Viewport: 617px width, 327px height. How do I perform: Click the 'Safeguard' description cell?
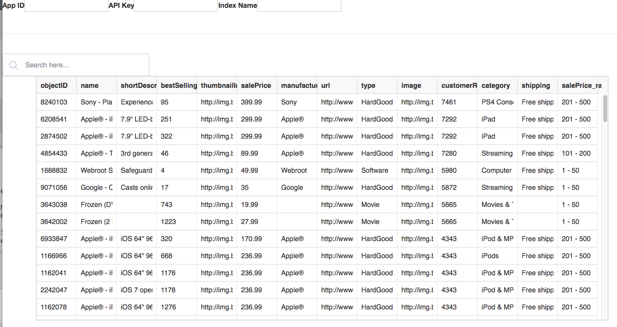(136, 170)
